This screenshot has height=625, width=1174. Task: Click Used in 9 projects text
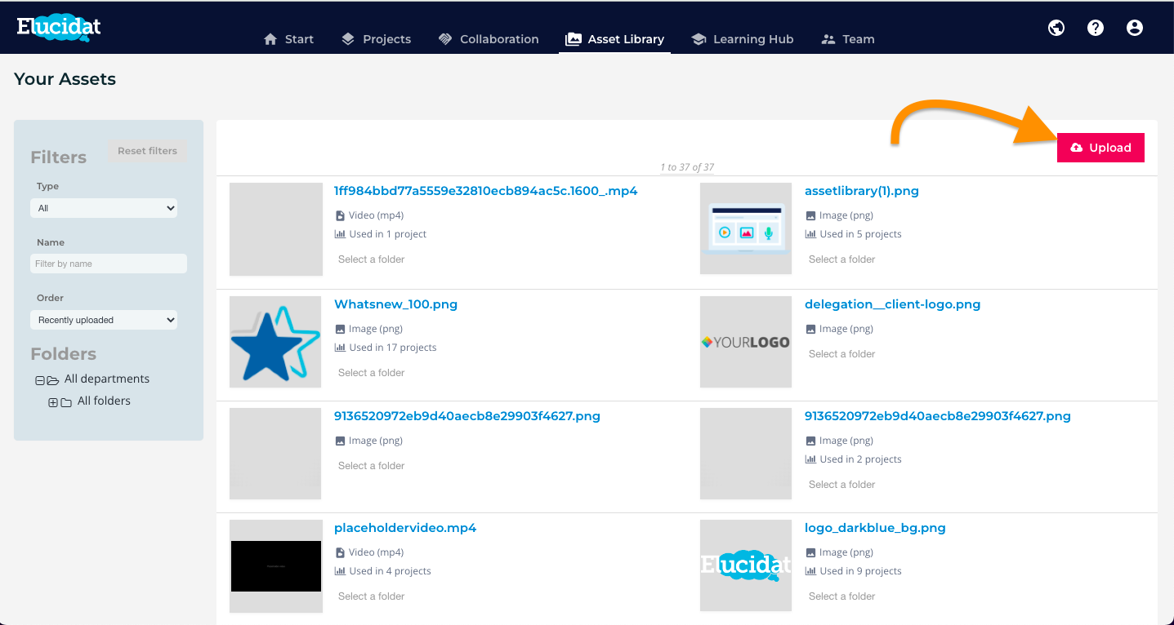pyautogui.click(x=861, y=571)
